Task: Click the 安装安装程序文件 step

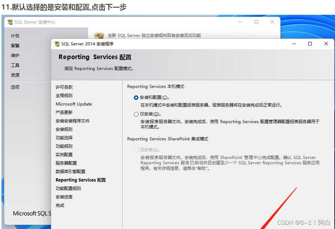Action: 73,121
